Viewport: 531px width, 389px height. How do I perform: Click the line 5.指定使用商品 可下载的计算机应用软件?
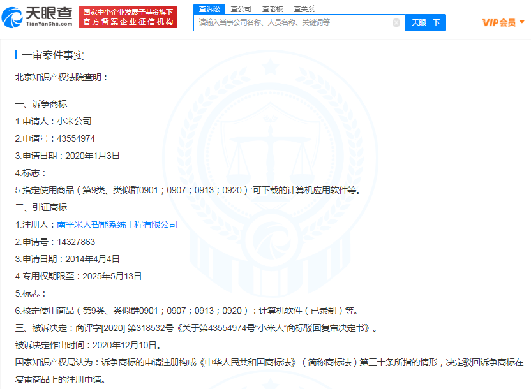188,191
